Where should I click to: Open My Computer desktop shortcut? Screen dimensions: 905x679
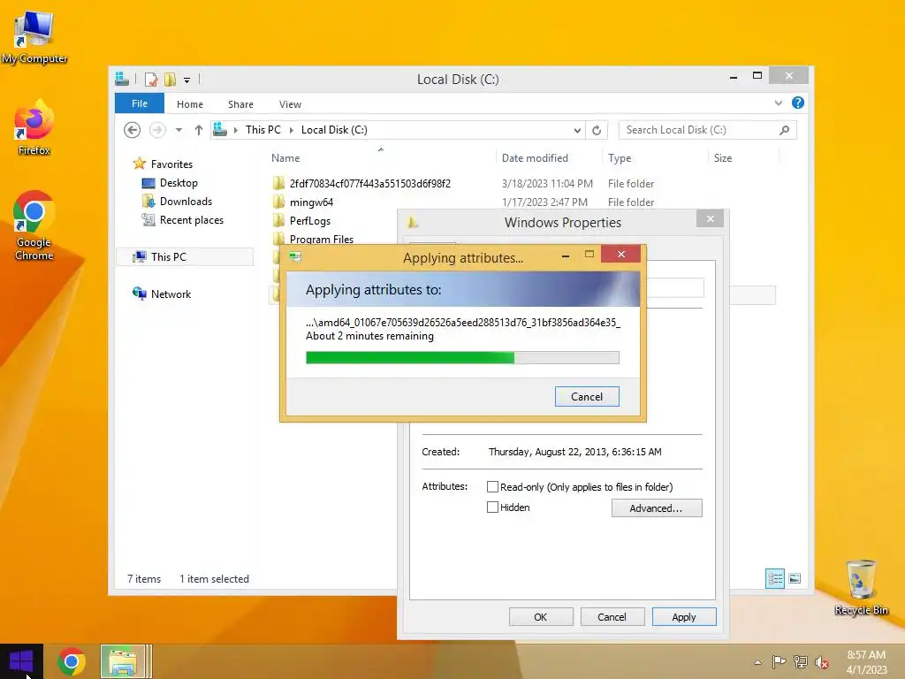34,37
